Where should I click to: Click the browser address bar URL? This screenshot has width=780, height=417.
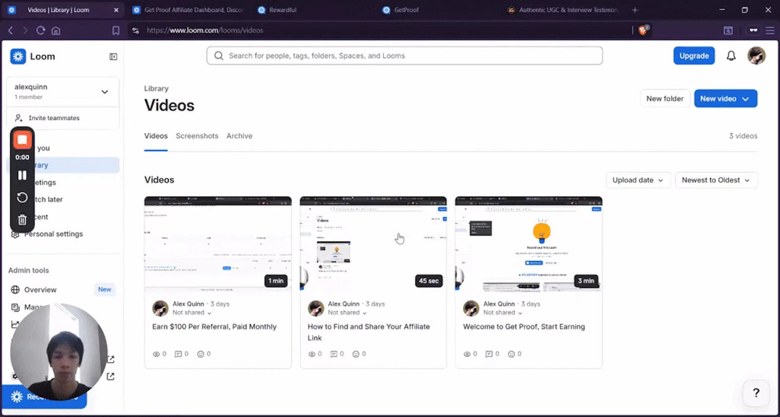pos(205,30)
